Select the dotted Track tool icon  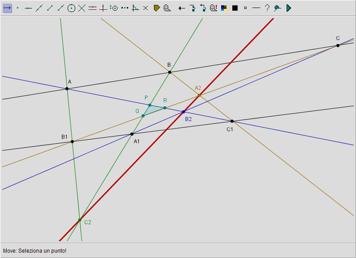click(125, 8)
